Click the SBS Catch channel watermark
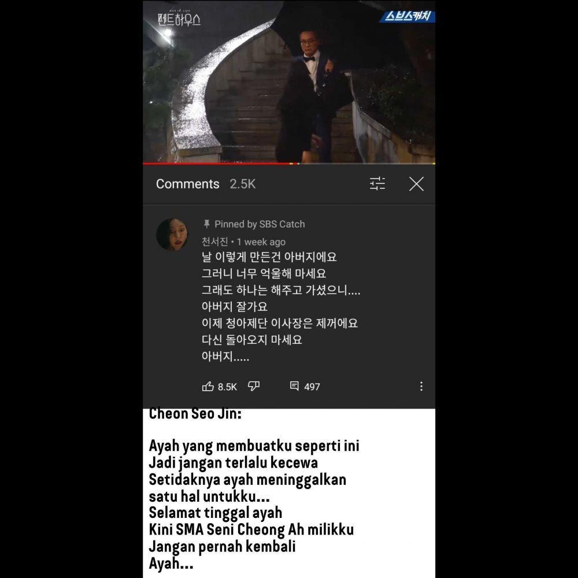 pos(407,16)
